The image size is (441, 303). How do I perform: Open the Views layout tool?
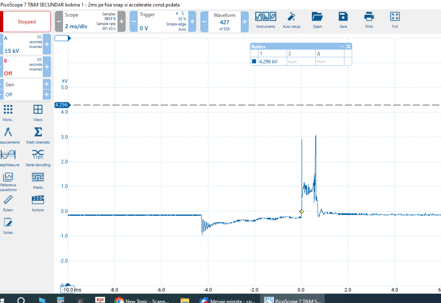(38, 113)
